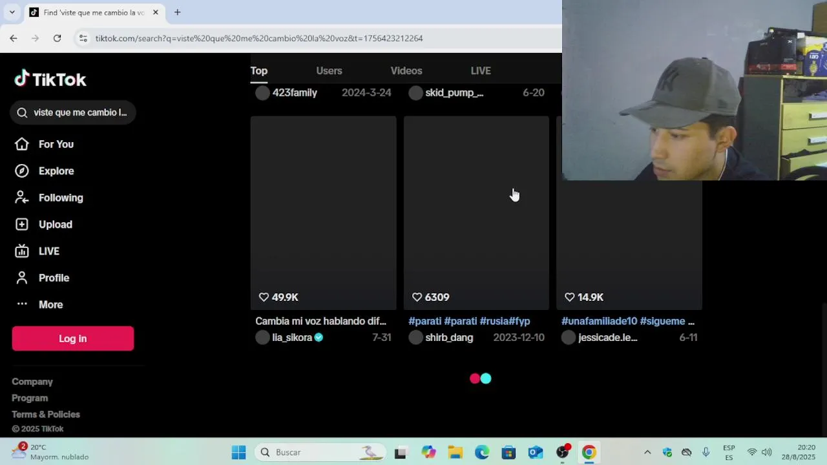Open the 423family user profile
827x465 pixels.
[x=295, y=92]
